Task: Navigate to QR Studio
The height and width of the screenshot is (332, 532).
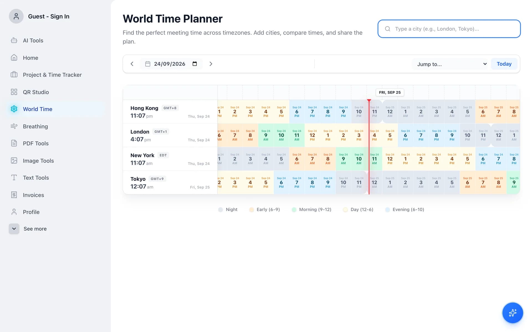Action: (x=36, y=92)
